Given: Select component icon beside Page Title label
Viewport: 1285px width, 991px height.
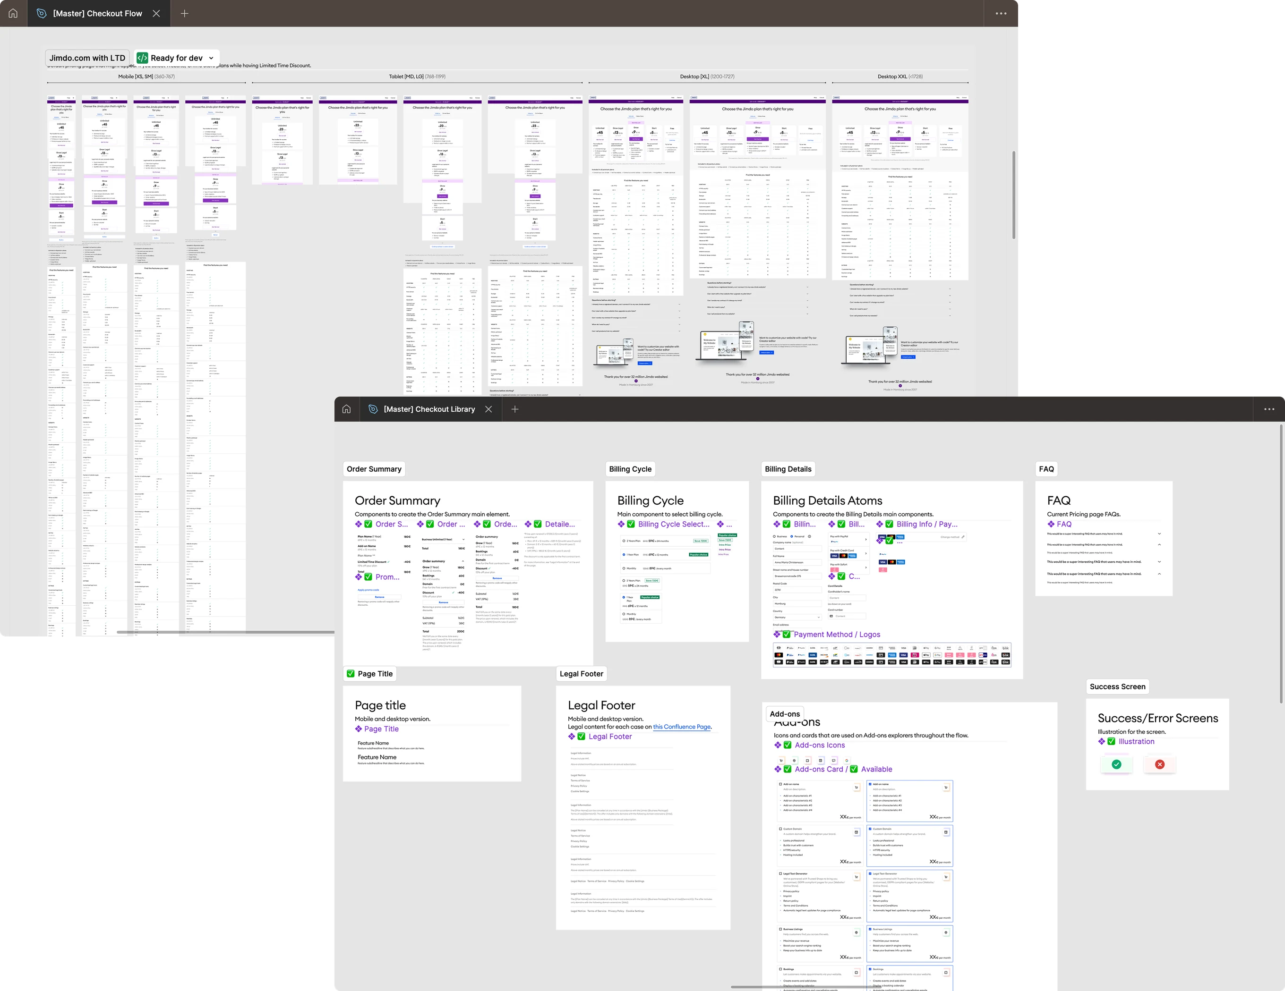Looking at the screenshot, I should click(x=358, y=728).
